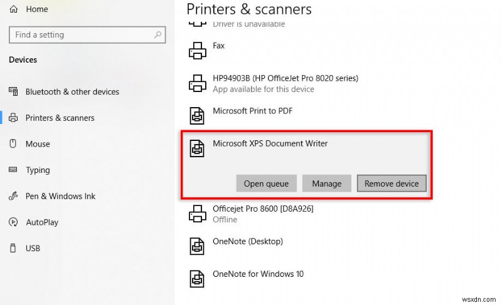Click the Manage button
502x305 pixels.
coord(326,184)
